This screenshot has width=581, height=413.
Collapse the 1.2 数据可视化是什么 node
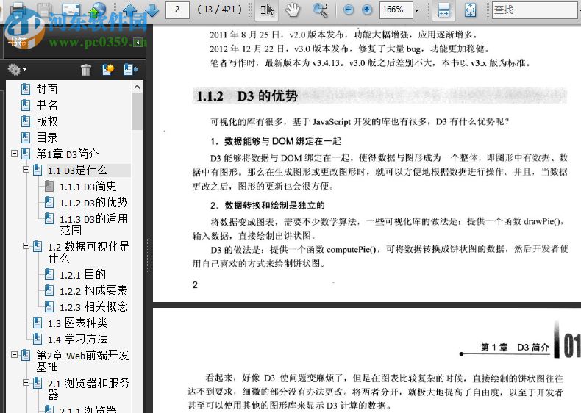pyautogui.click(x=26, y=245)
